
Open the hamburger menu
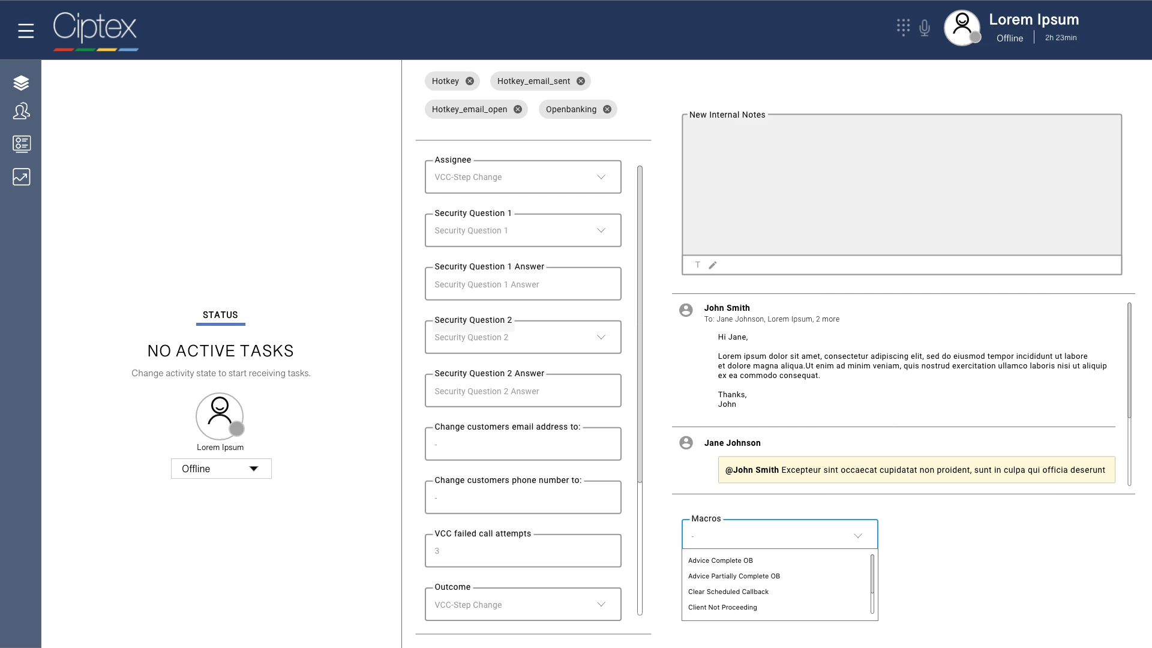click(26, 31)
